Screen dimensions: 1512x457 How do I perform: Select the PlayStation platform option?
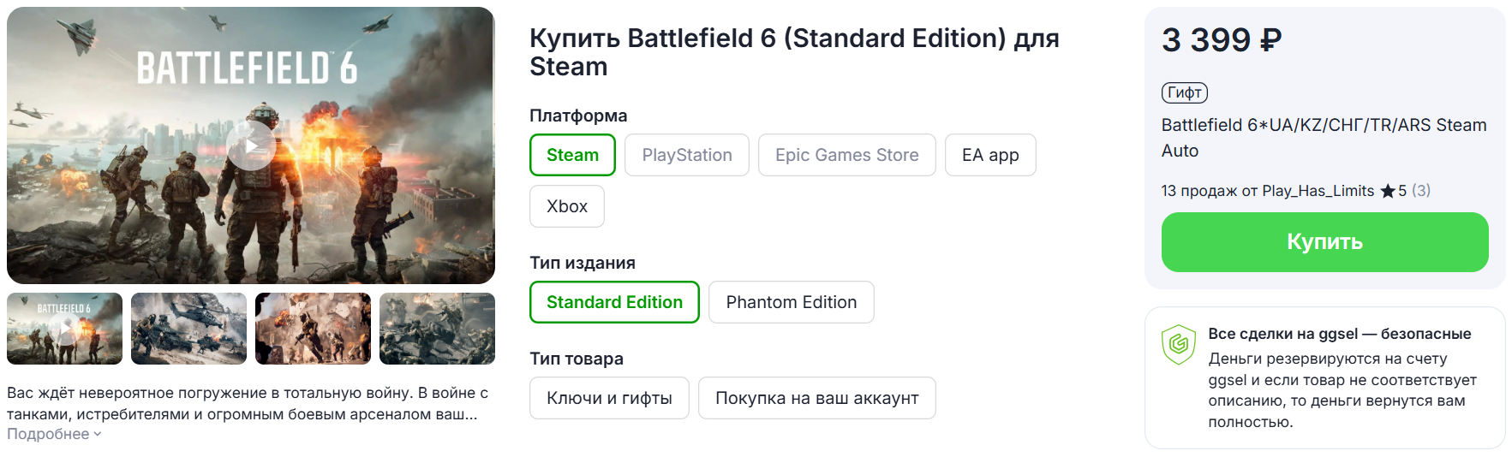686,155
